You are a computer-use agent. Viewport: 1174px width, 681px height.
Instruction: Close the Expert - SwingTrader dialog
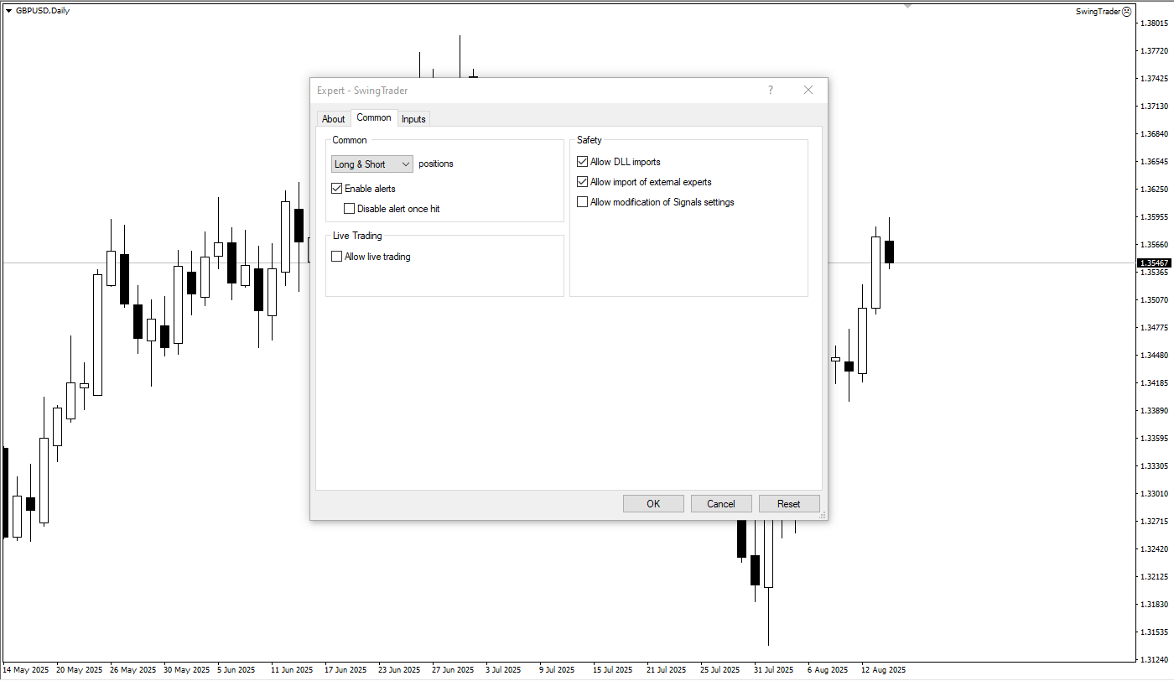tap(808, 91)
